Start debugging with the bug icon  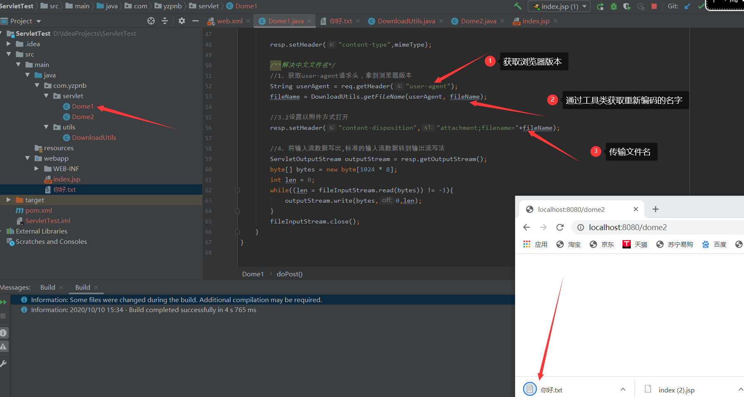click(613, 6)
